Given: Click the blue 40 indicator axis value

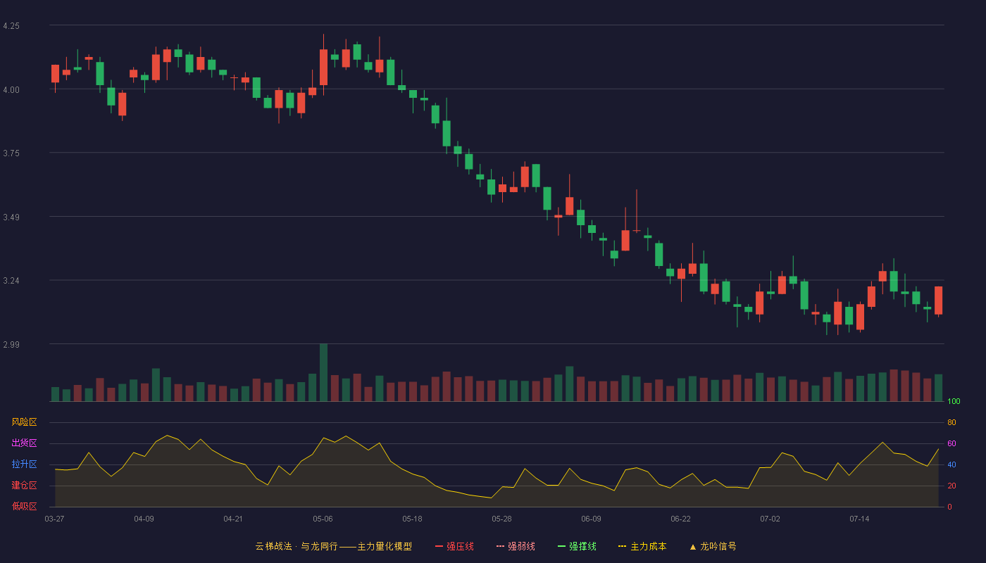Looking at the screenshot, I should point(951,464).
